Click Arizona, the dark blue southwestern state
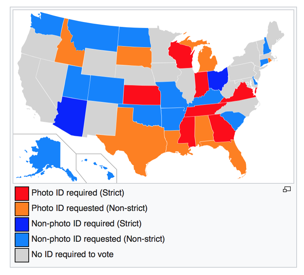 coord(71,116)
